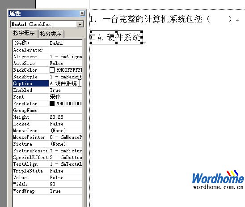Image resolution: width=245 pixels, height=207 pixels.
Task: Click the BackStyle value 1 - fmBackSt
Action: click(66, 77)
